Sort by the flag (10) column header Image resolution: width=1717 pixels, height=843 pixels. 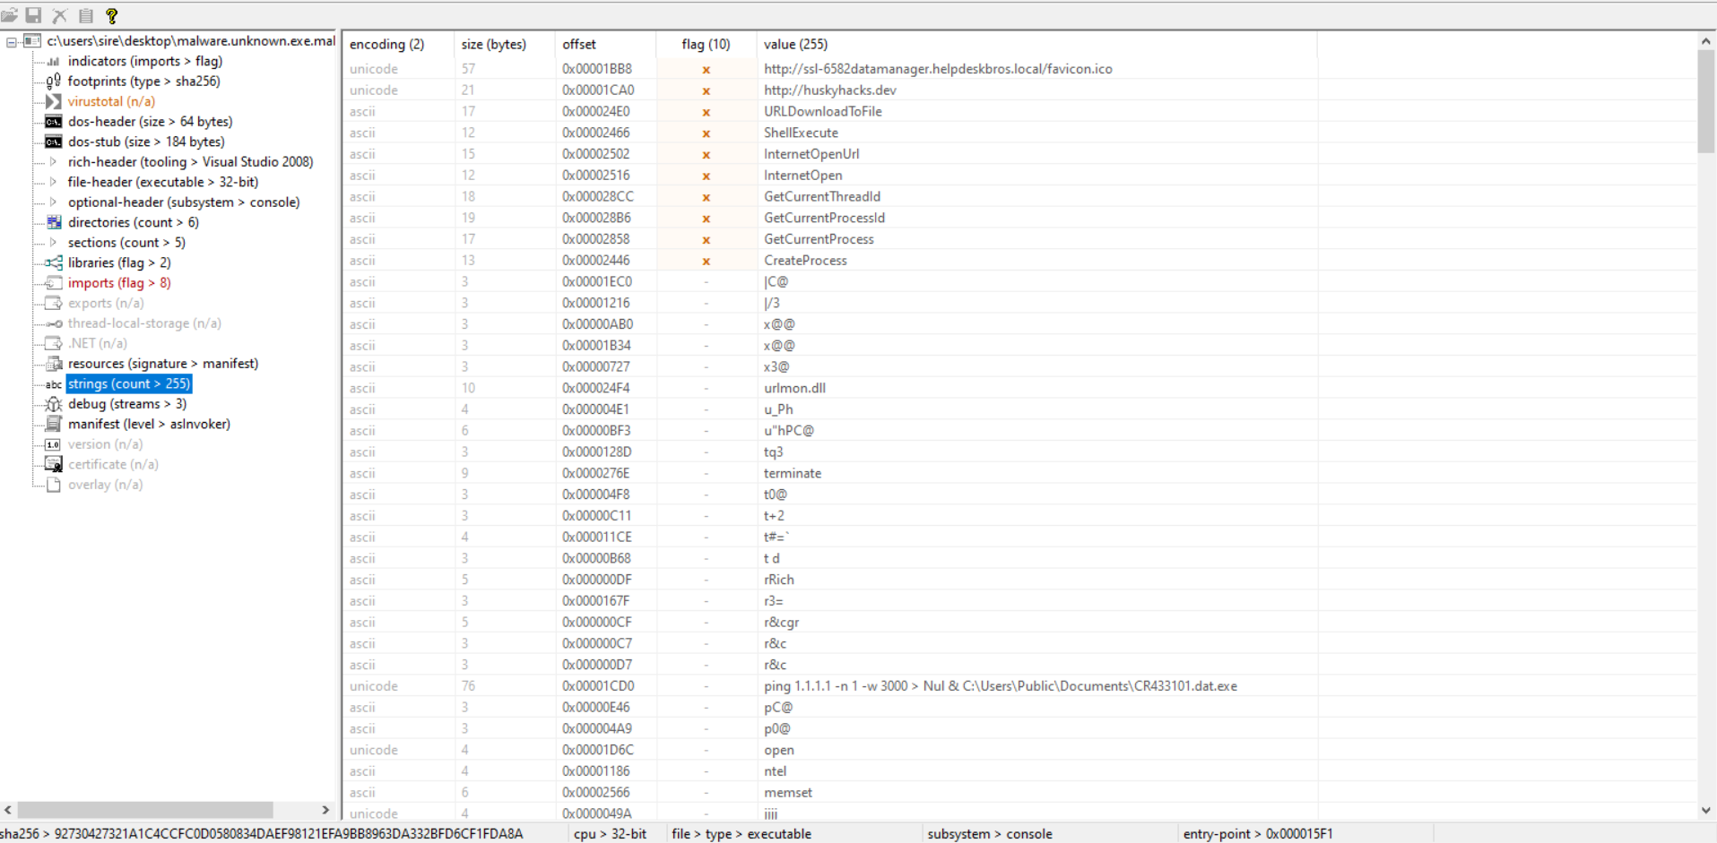(x=706, y=44)
